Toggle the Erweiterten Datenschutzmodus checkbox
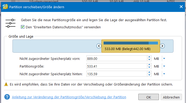 coord(23,27)
